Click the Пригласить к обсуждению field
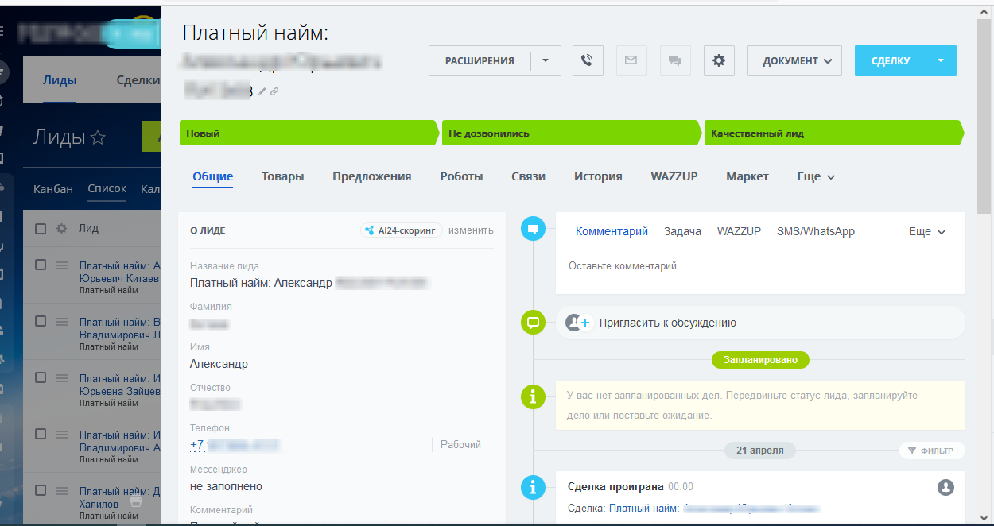The image size is (994, 526). (x=760, y=323)
